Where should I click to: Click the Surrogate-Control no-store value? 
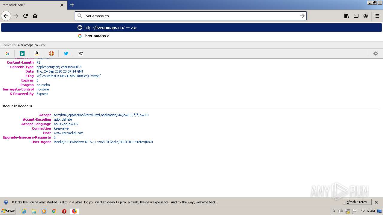[42, 89]
